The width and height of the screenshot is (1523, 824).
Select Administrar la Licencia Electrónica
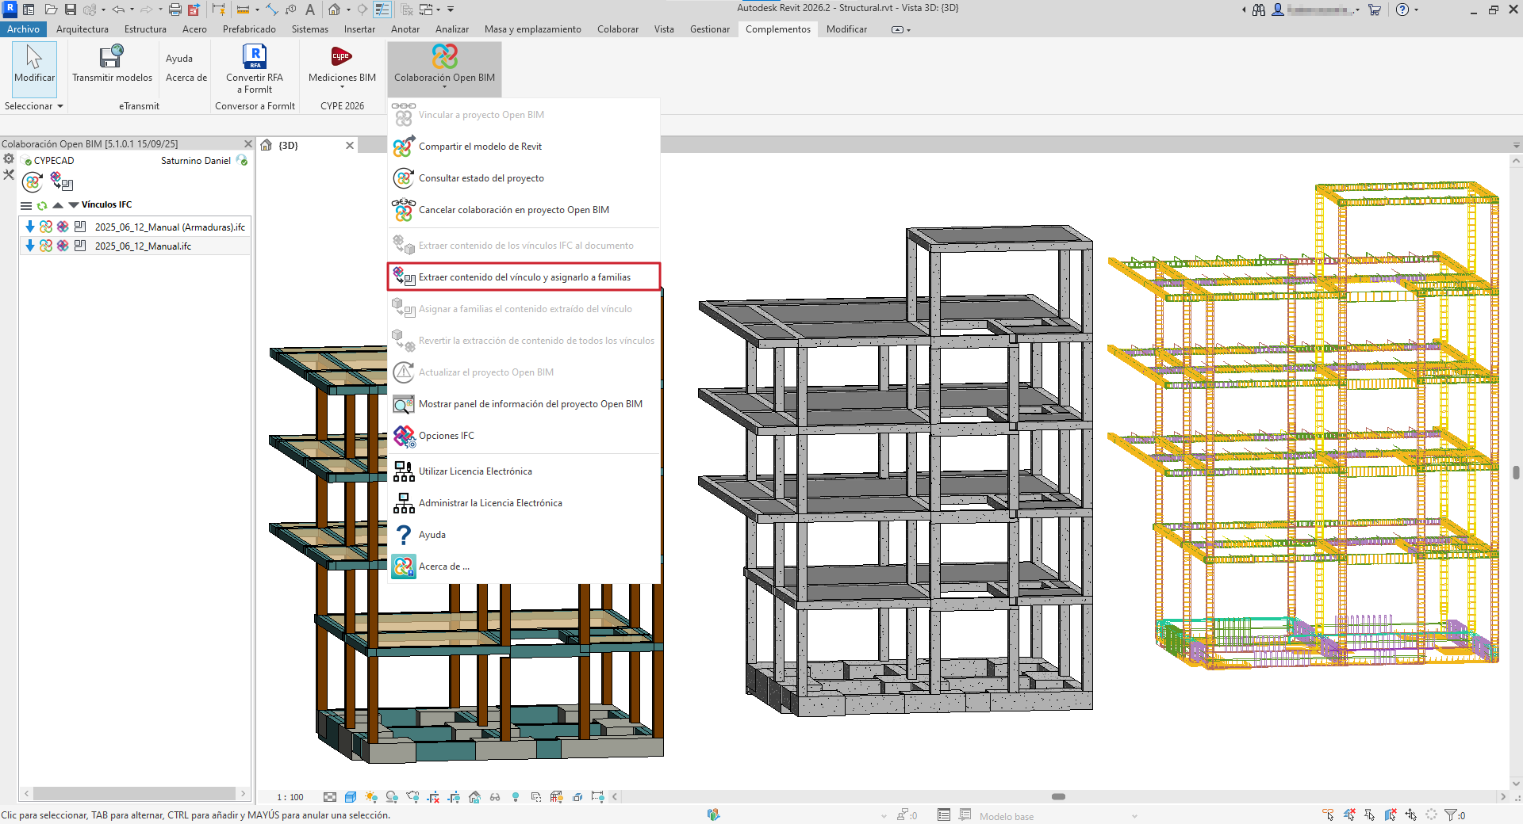coord(524,503)
